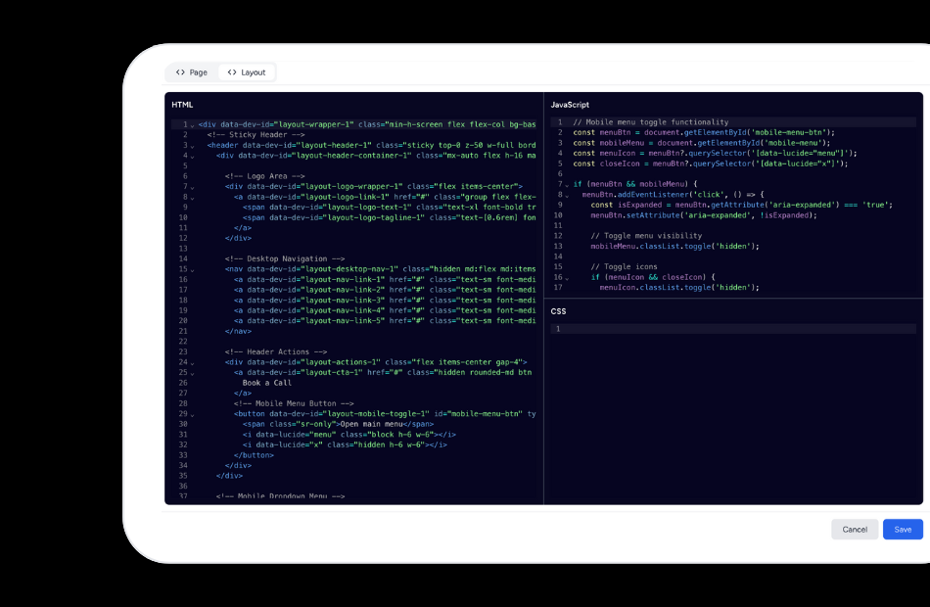Click the code icon on the Page tab
Image resolution: width=930 pixels, height=607 pixels.
[x=179, y=71]
